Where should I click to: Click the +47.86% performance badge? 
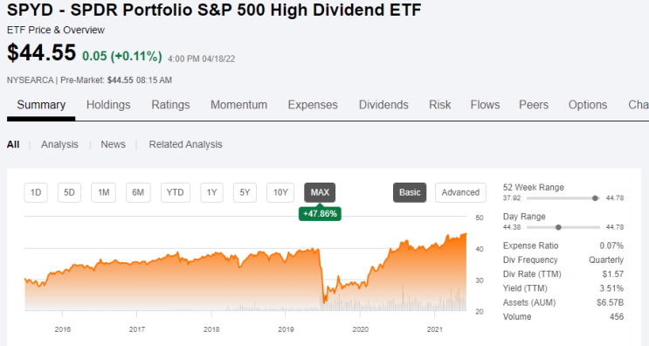[320, 214]
